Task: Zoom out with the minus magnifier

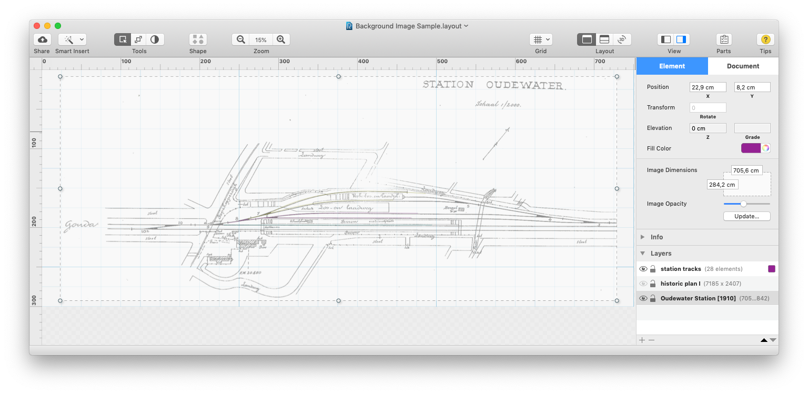Action: click(x=241, y=39)
